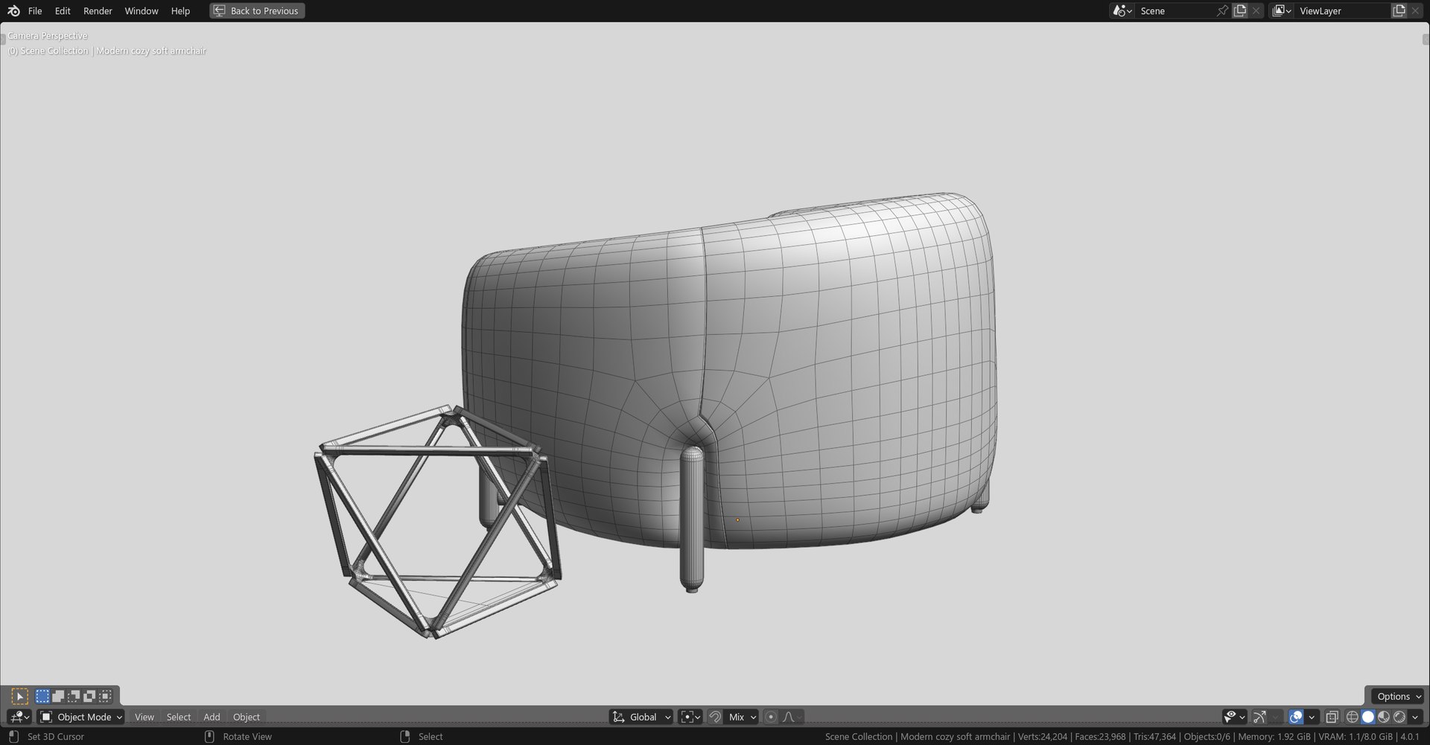
Task: Open the scene browse dropdown icon
Action: 1122,10
